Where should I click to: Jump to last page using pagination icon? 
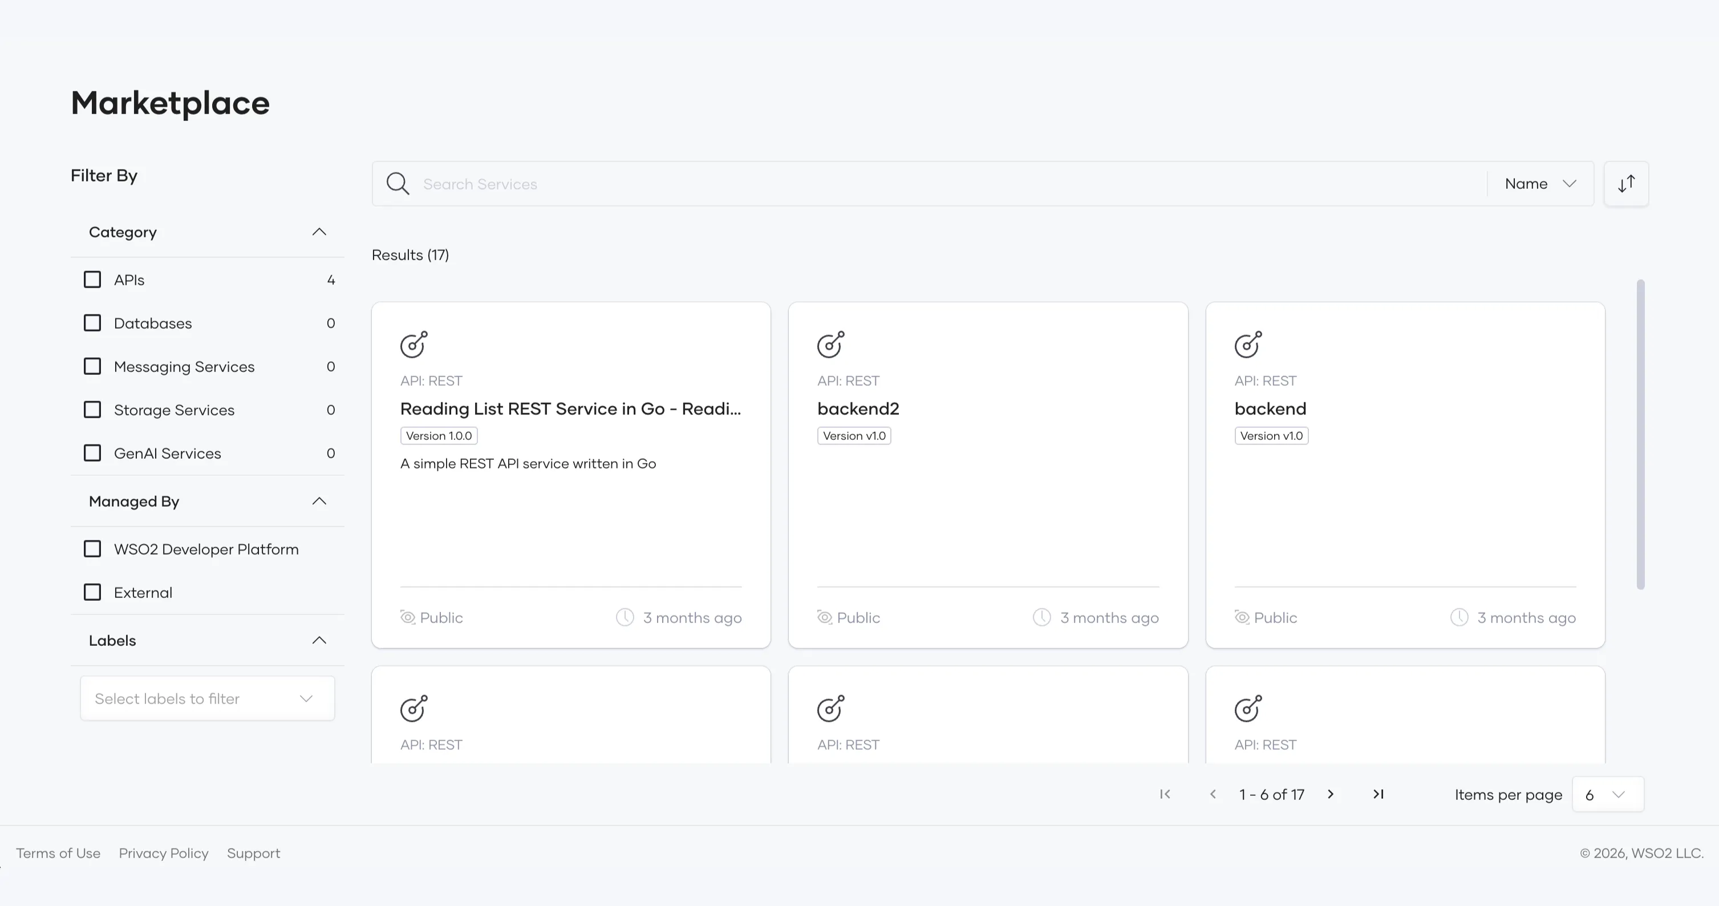tap(1379, 794)
